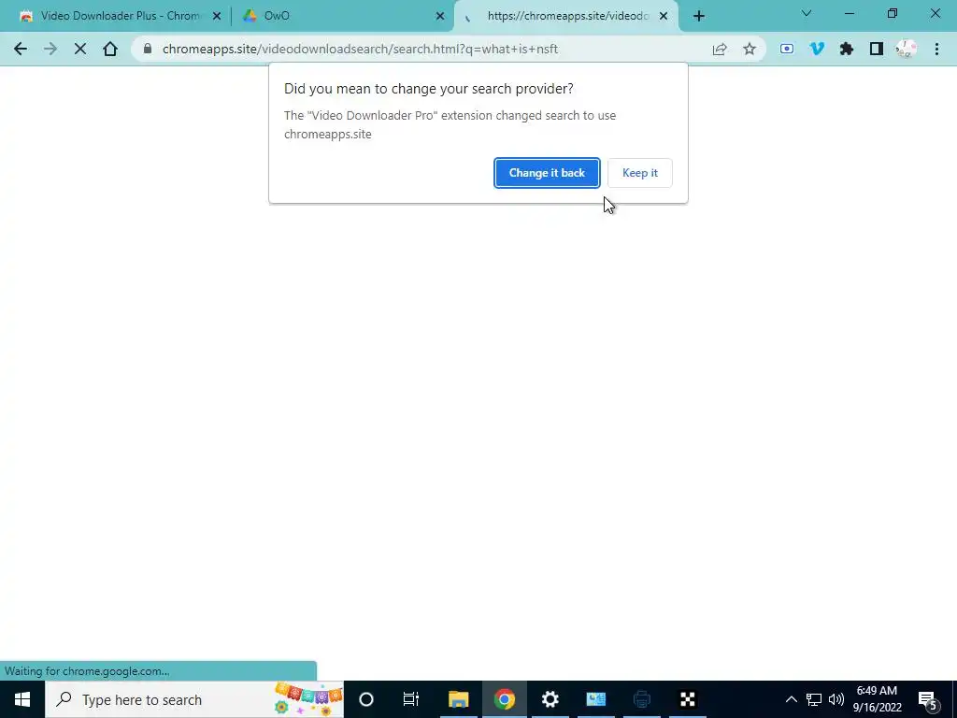Open the tab search dropdown

807,13
